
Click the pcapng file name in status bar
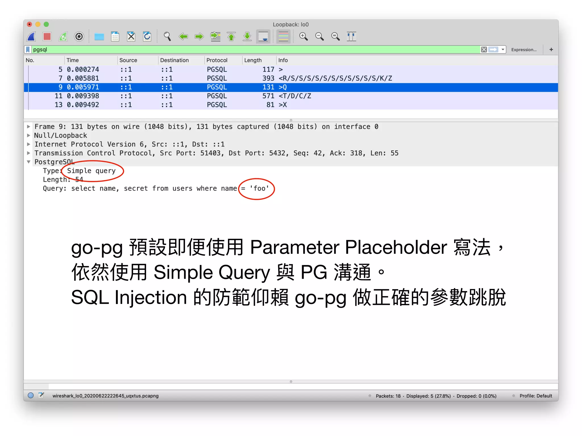[x=105, y=396]
